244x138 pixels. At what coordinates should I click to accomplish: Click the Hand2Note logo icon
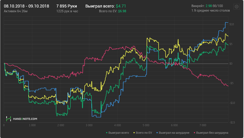[8, 119]
